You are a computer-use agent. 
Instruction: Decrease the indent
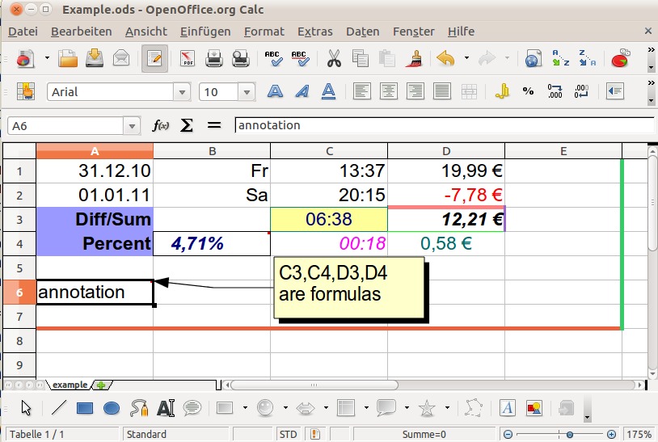click(x=615, y=91)
